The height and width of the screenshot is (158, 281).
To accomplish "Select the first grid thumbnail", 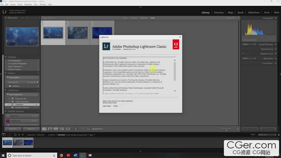I will (53, 33).
